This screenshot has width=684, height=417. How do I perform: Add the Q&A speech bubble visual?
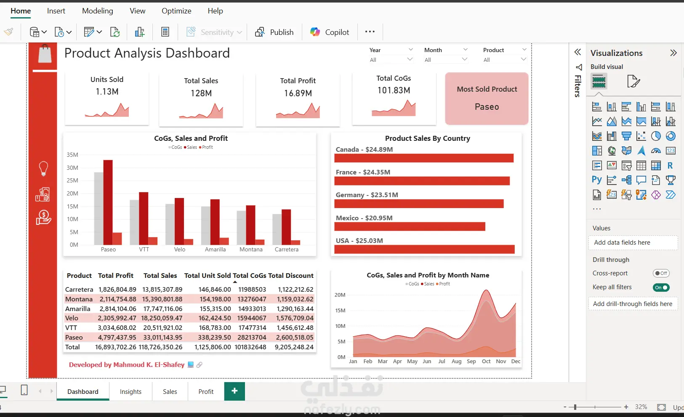pyautogui.click(x=641, y=180)
